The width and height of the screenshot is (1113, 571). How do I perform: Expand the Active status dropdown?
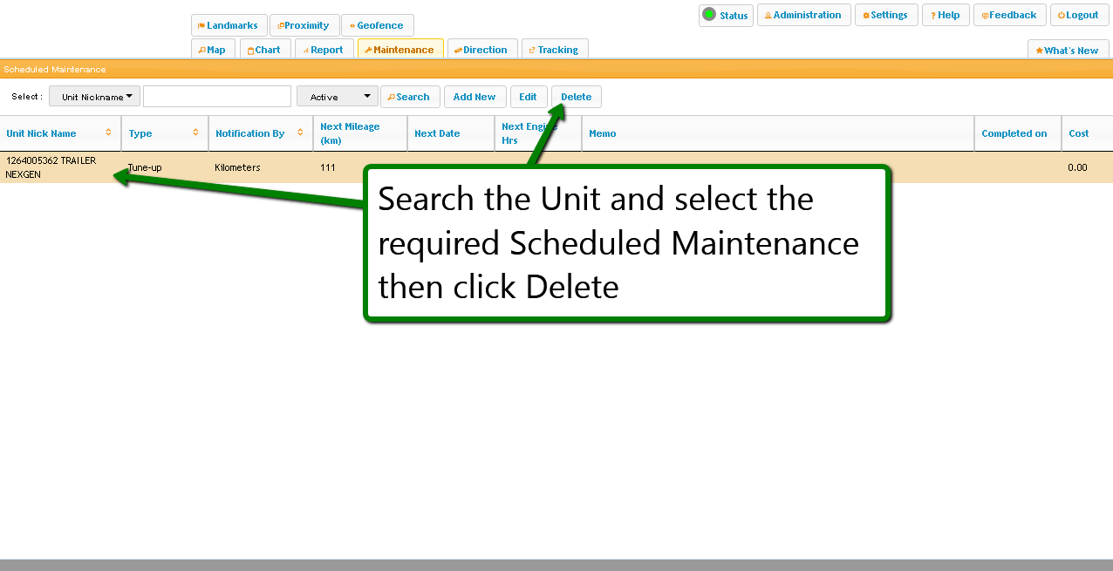337,97
